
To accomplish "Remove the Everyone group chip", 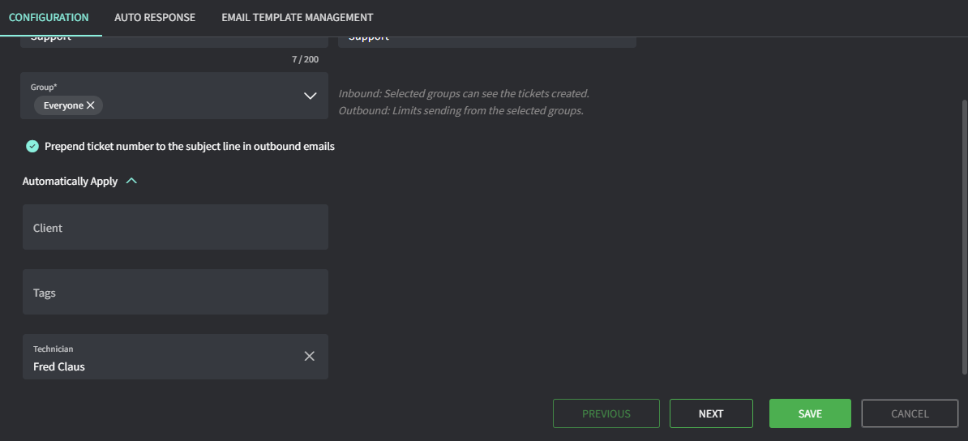I will click(91, 105).
